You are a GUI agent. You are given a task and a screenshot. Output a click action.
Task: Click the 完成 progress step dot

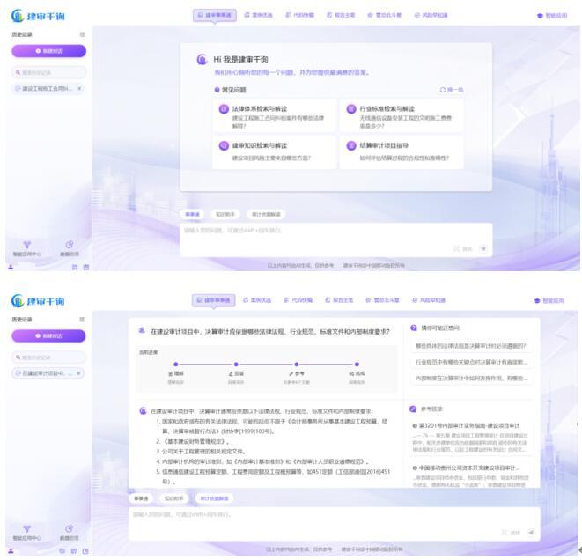(x=357, y=365)
